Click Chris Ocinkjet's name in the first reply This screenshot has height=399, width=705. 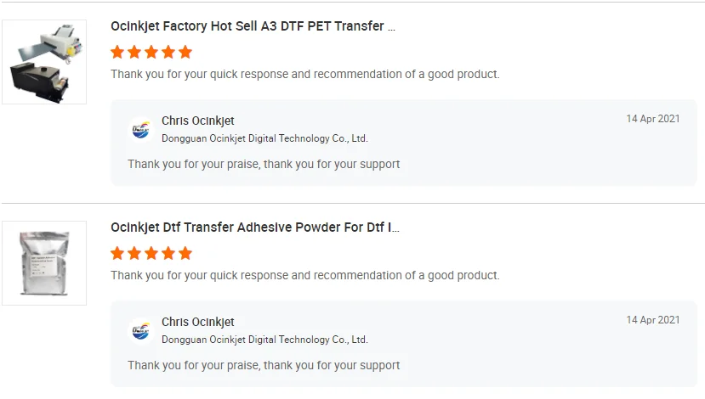[x=198, y=121]
